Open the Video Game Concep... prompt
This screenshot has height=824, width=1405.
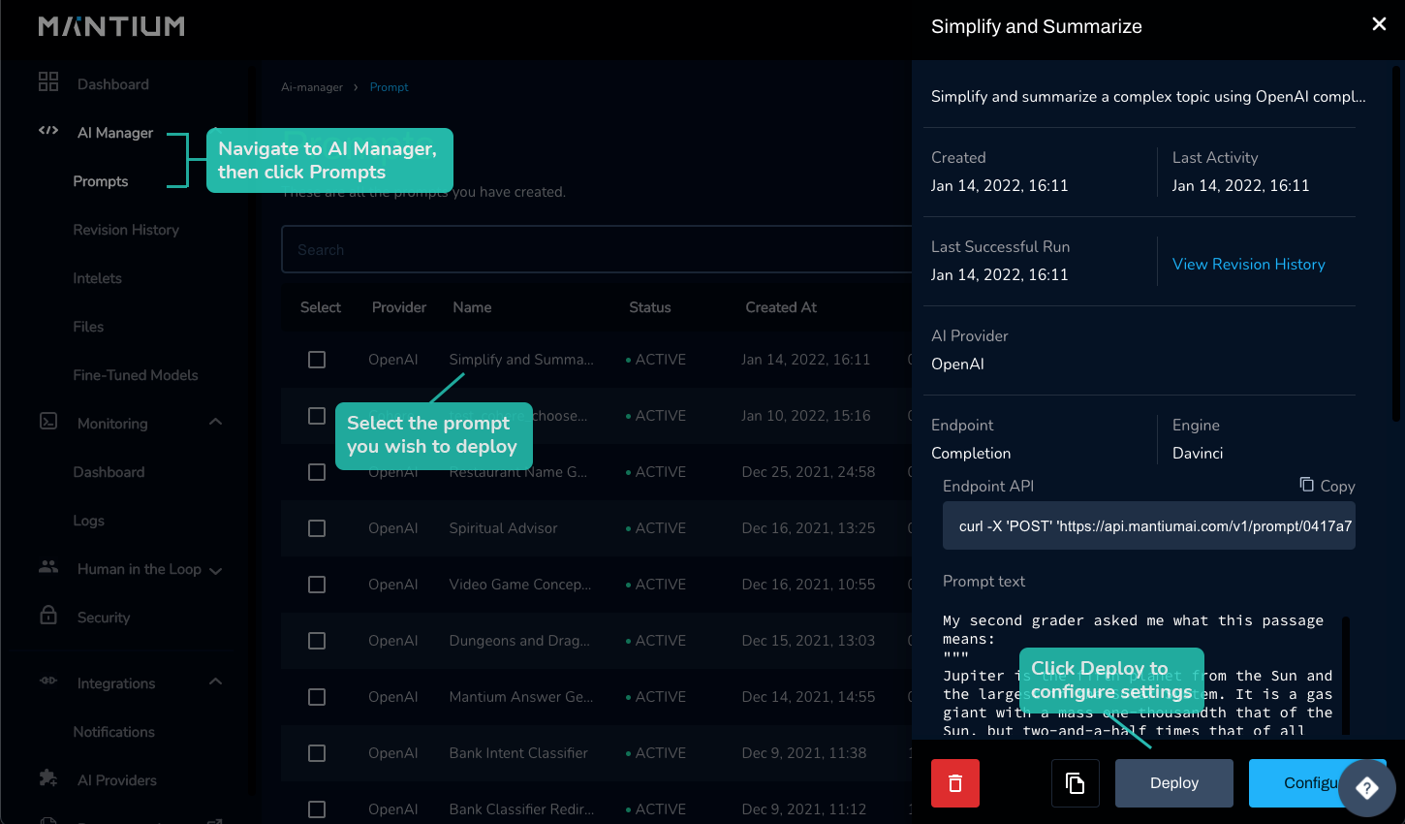click(x=520, y=585)
